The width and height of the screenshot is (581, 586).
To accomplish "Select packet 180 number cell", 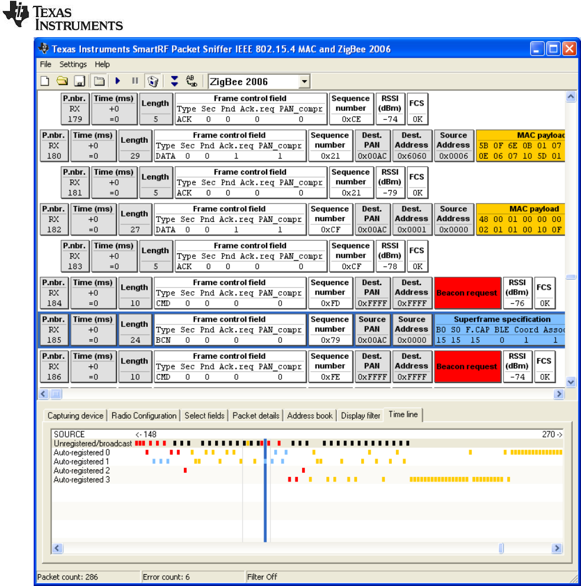I will click(54, 145).
